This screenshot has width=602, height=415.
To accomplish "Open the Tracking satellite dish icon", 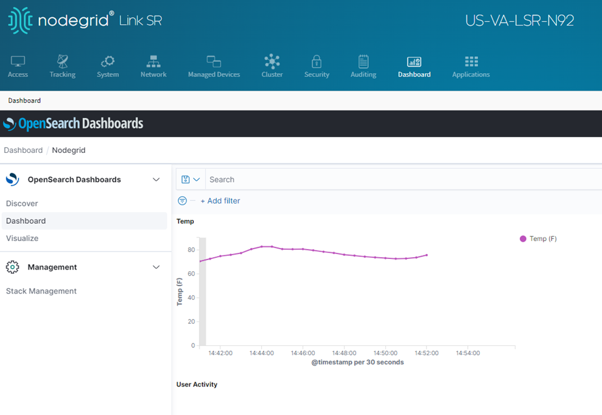I will 62,61.
